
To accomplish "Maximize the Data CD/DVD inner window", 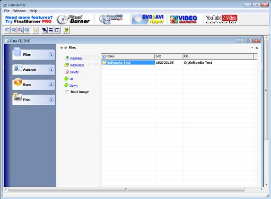I will (x=248, y=41).
